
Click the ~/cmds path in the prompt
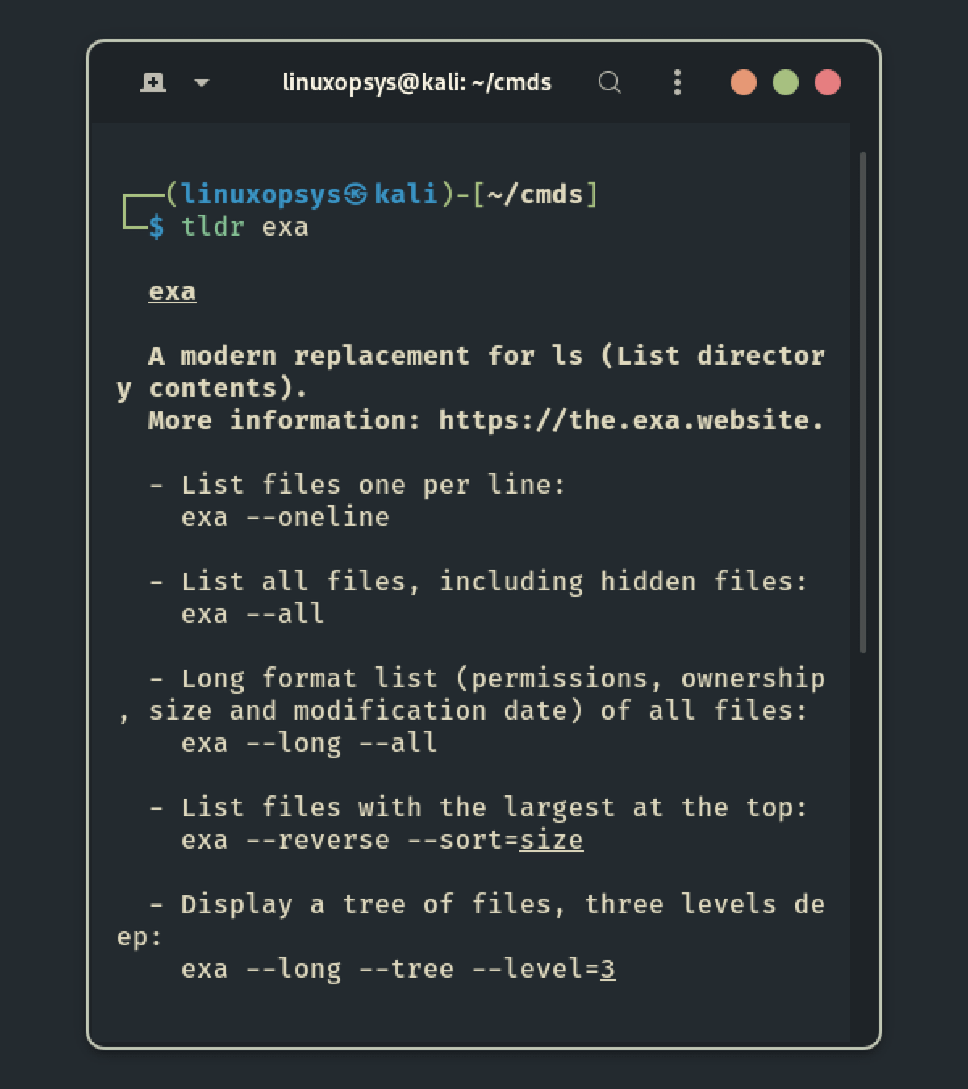pyautogui.click(x=535, y=194)
